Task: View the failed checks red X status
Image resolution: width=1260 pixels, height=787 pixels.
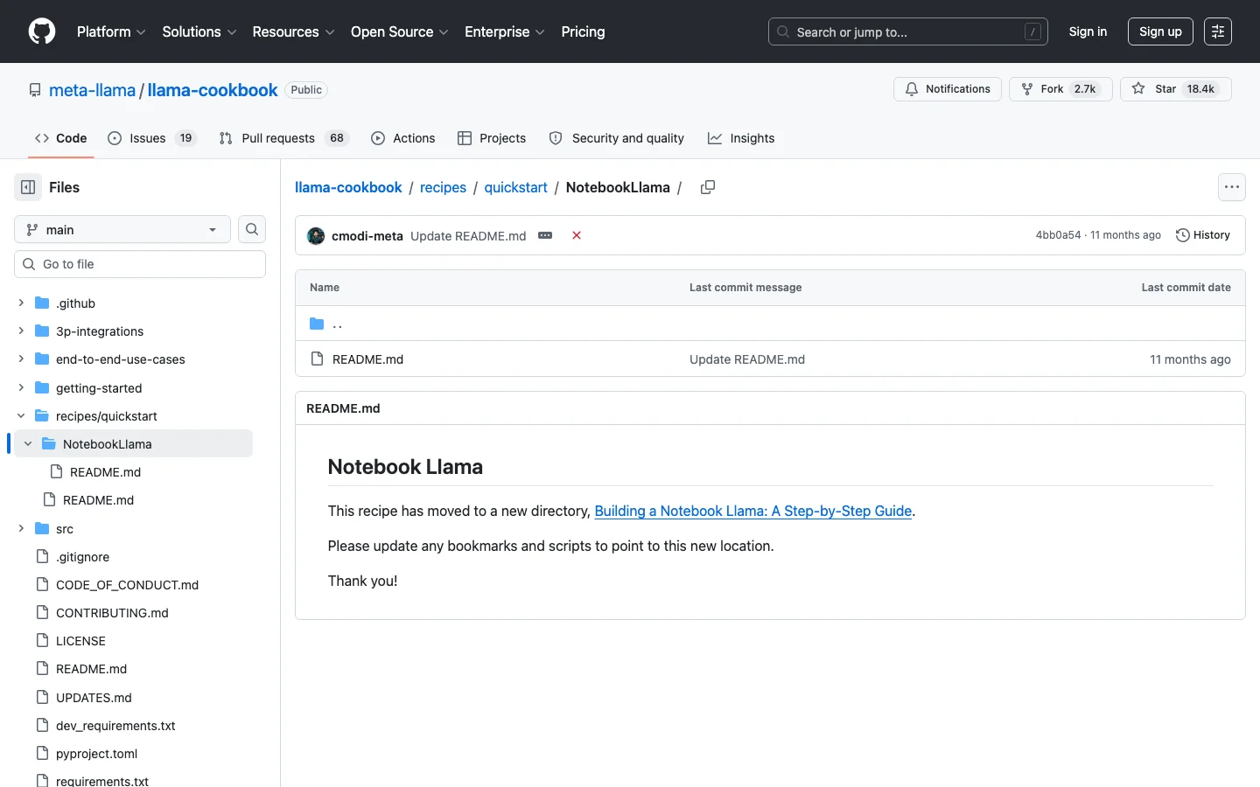Action: click(x=577, y=235)
